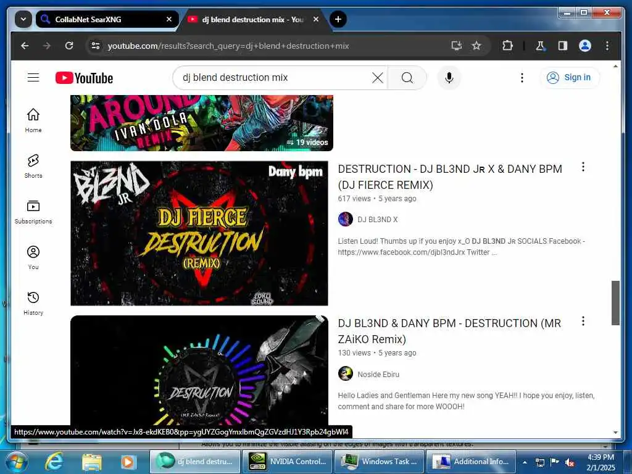The height and width of the screenshot is (474, 632).
Task: Click the Sign in button
Action: 568,77
